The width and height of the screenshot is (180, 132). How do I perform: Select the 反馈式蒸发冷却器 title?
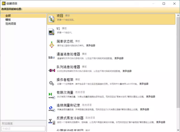tap(70, 118)
